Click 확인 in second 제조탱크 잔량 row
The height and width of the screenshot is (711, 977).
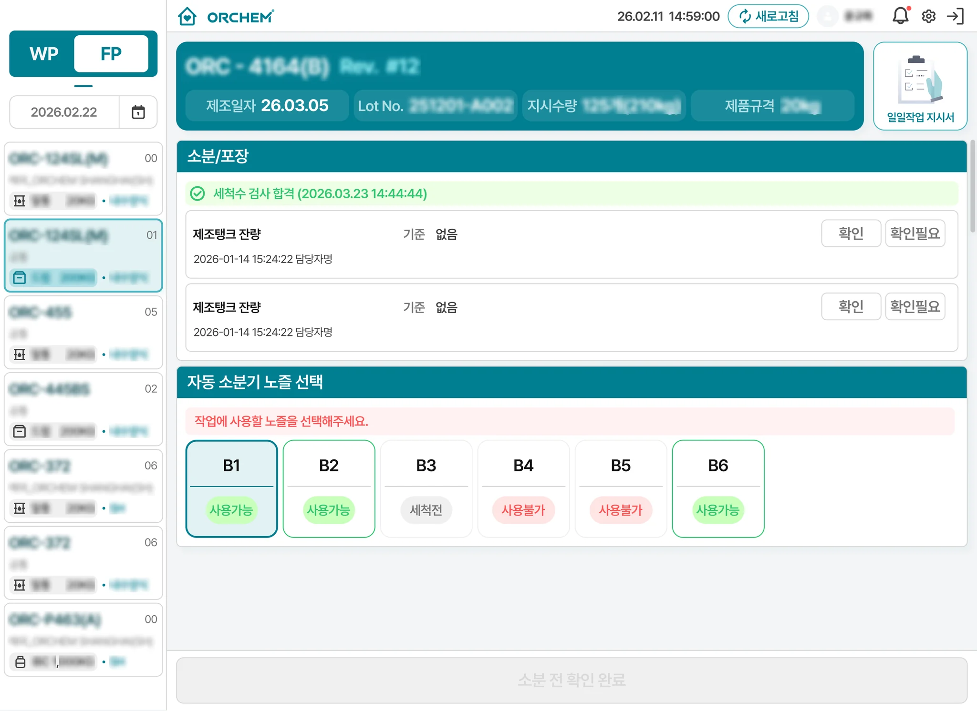pos(851,306)
